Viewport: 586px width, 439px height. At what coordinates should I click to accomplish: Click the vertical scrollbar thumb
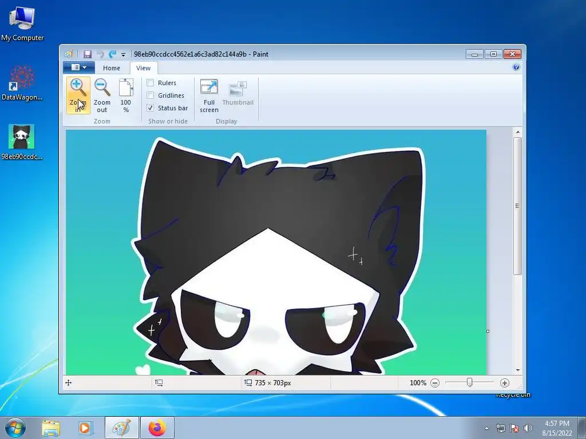click(517, 206)
